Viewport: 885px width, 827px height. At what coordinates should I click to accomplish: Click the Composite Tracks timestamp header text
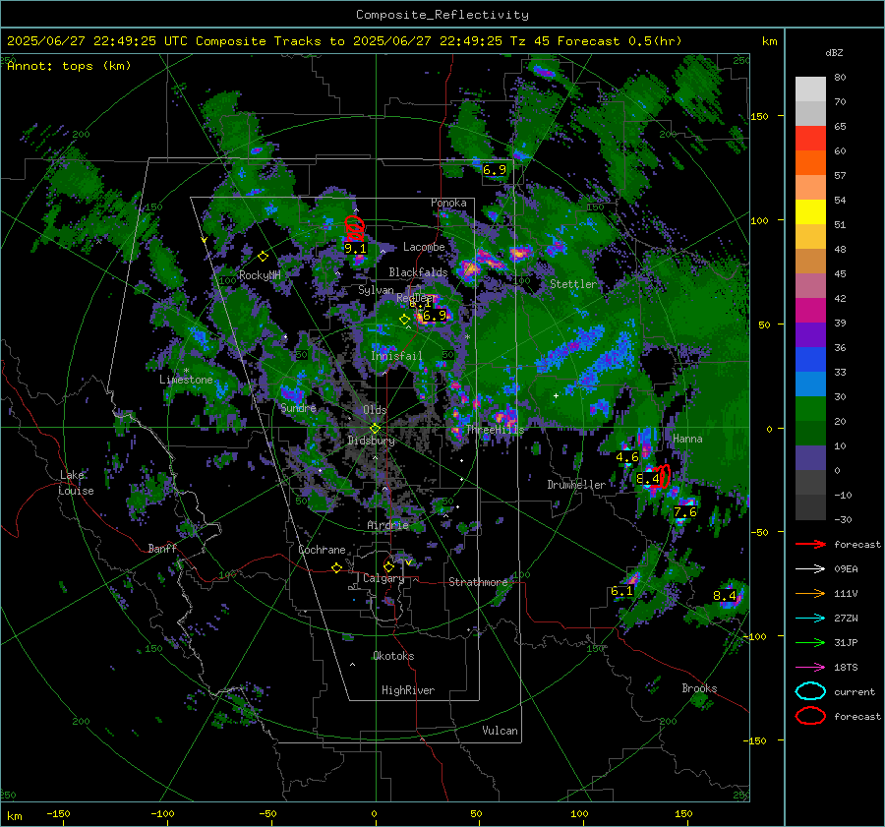coord(344,41)
